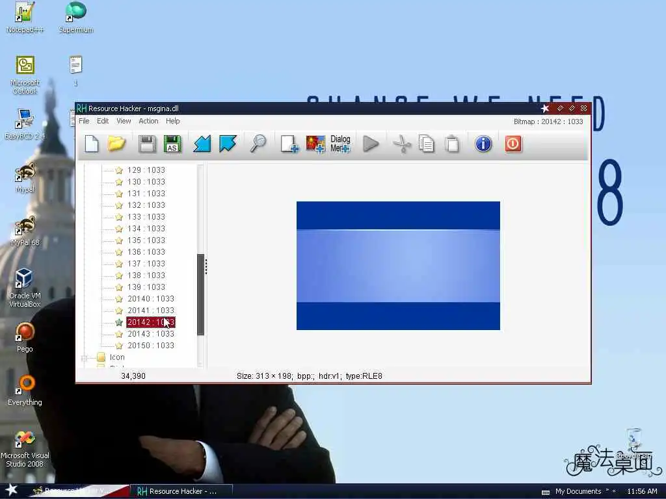This screenshot has height=499, width=666.
Task: Click the Paste clipboard icon
Action: click(x=452, y=144)
